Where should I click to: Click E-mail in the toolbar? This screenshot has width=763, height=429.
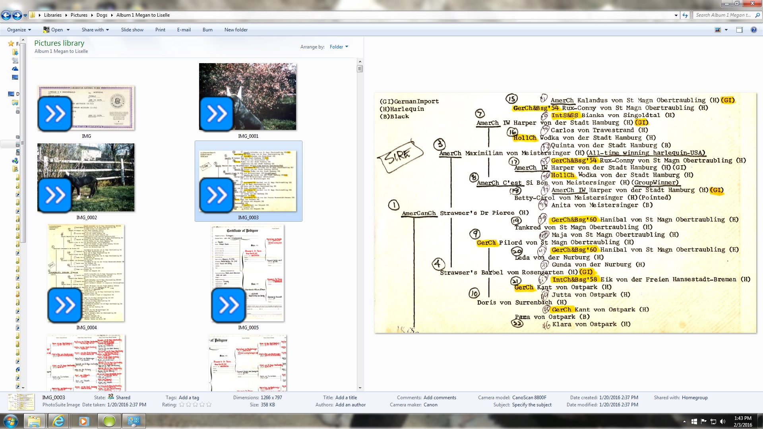[x=184, y=30]
